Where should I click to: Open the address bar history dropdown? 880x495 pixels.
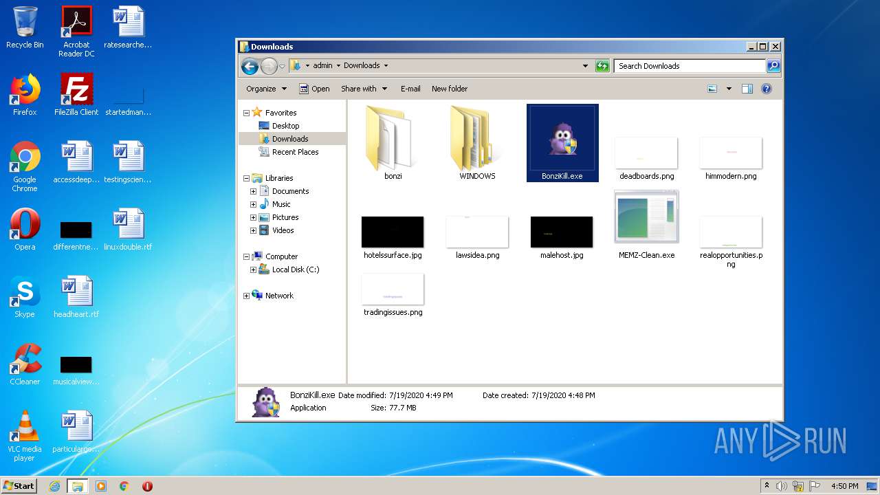(585, 66)
